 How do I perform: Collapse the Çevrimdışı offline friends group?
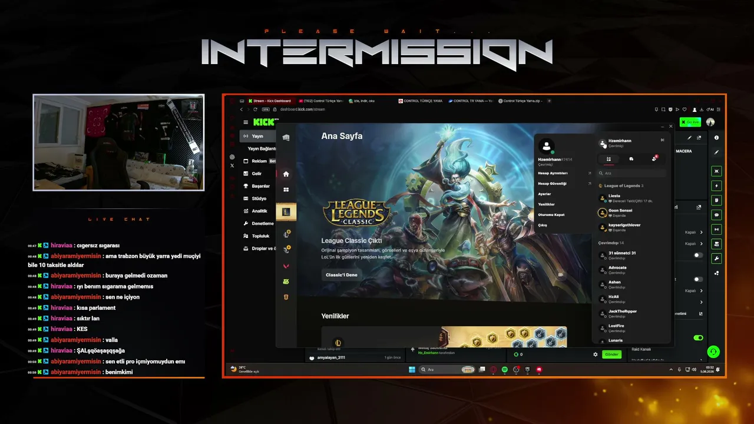611,243
